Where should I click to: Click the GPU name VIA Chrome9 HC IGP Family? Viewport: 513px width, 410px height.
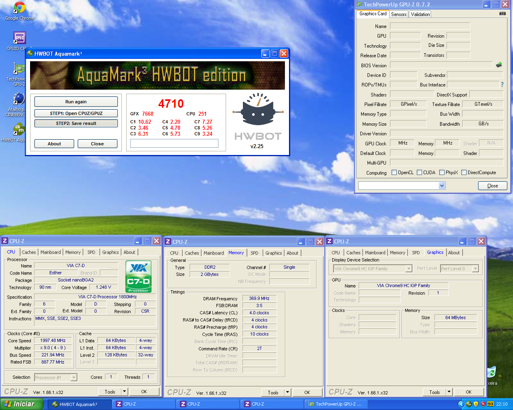404,285
